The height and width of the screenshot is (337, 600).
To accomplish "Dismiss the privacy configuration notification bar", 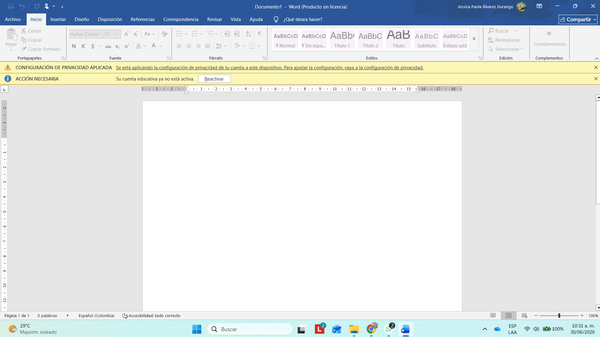I will (x=596, y=67).
